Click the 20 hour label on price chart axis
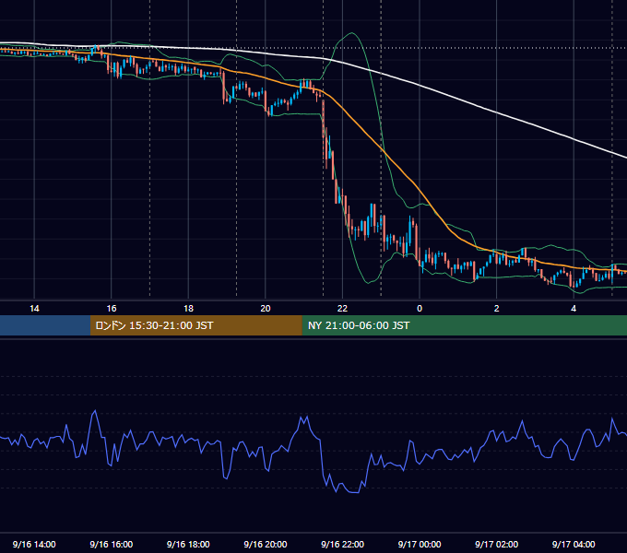 266,309
